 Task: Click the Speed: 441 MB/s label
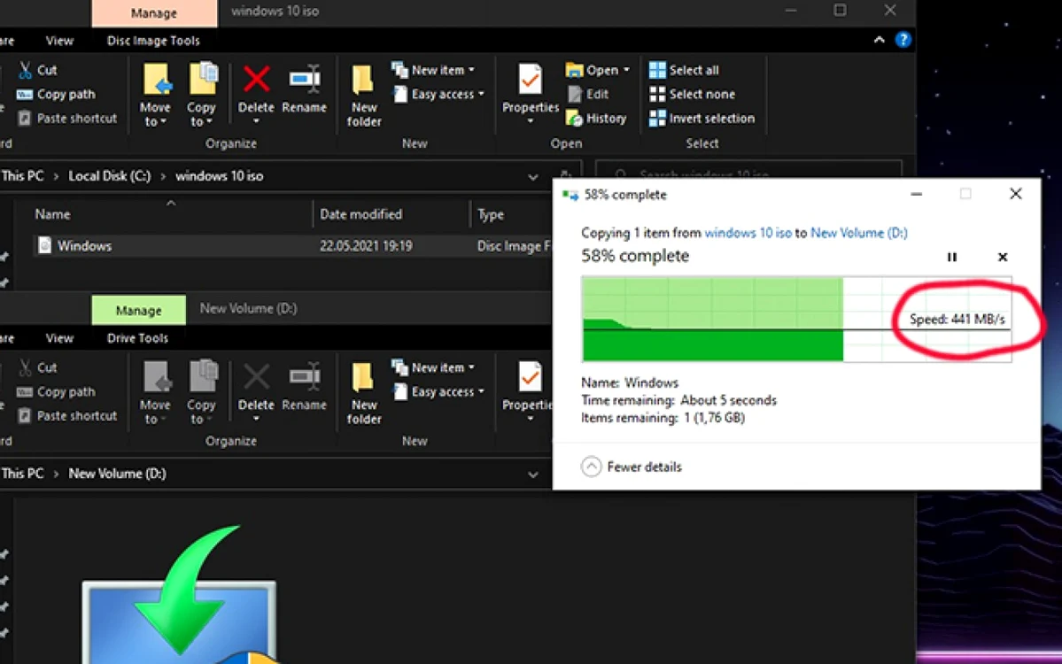(x=957, y=320)
